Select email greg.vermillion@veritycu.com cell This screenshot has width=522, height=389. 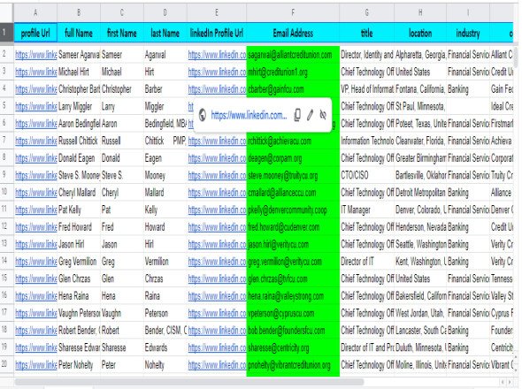coord(293,262)
